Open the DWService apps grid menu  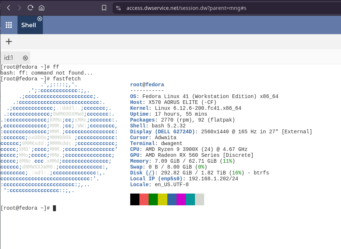pyautogui.click(x=9, y=25)
